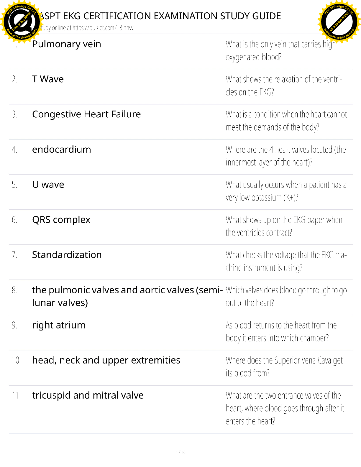361x467 pixels.
Task: Click the EKG machine voltage question
Action: 286,261
